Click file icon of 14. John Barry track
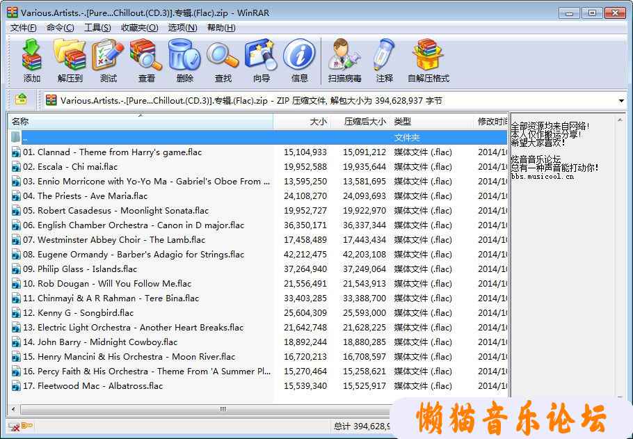 (x=16, y=342)
